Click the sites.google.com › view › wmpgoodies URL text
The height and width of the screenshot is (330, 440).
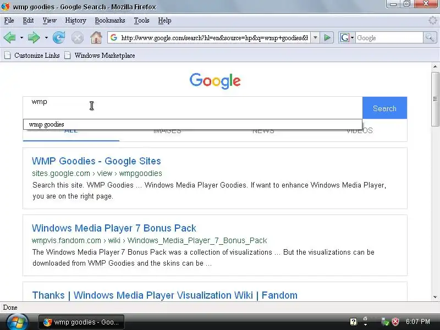[x=97, y=173]
